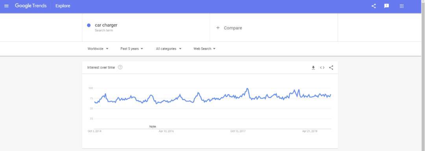425x151 pixels.
Task: Expand the Worldwide region dropdown
Action: pos(98,49)
